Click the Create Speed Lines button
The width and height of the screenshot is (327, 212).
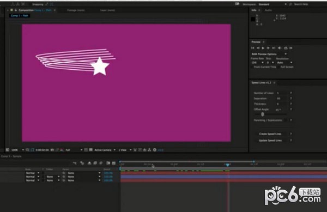point(270,134)
